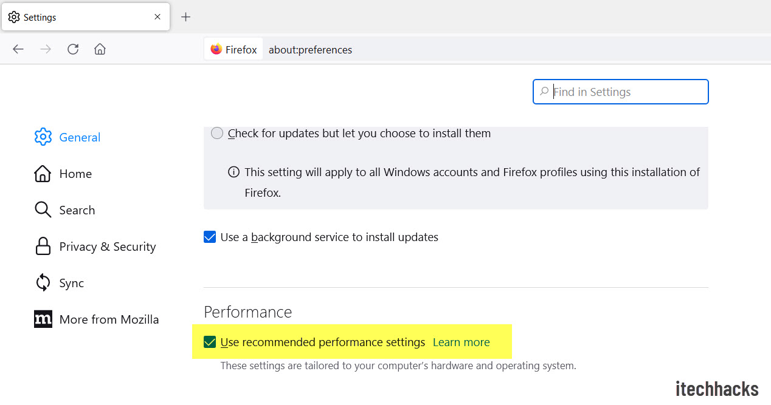This screenshot has height=405, width=771.
Task: Close the Settings tab
Action: tap(157, 17)
